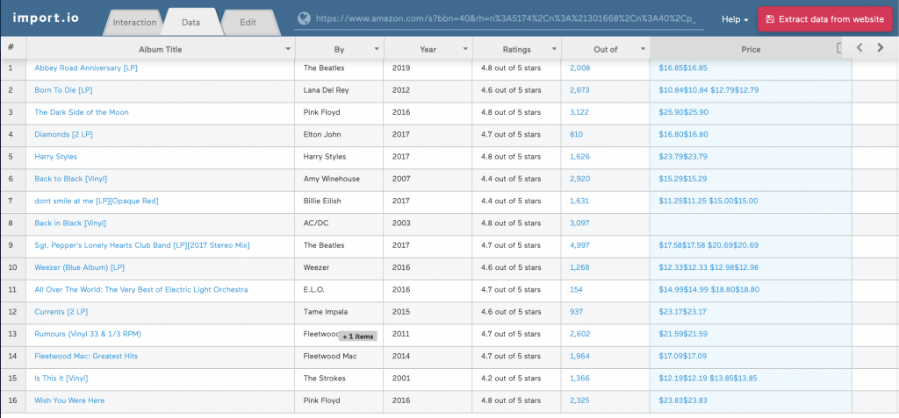Screen dimensions: 899x418
Task: Click the previous column arrow
Action: [860, 48]
